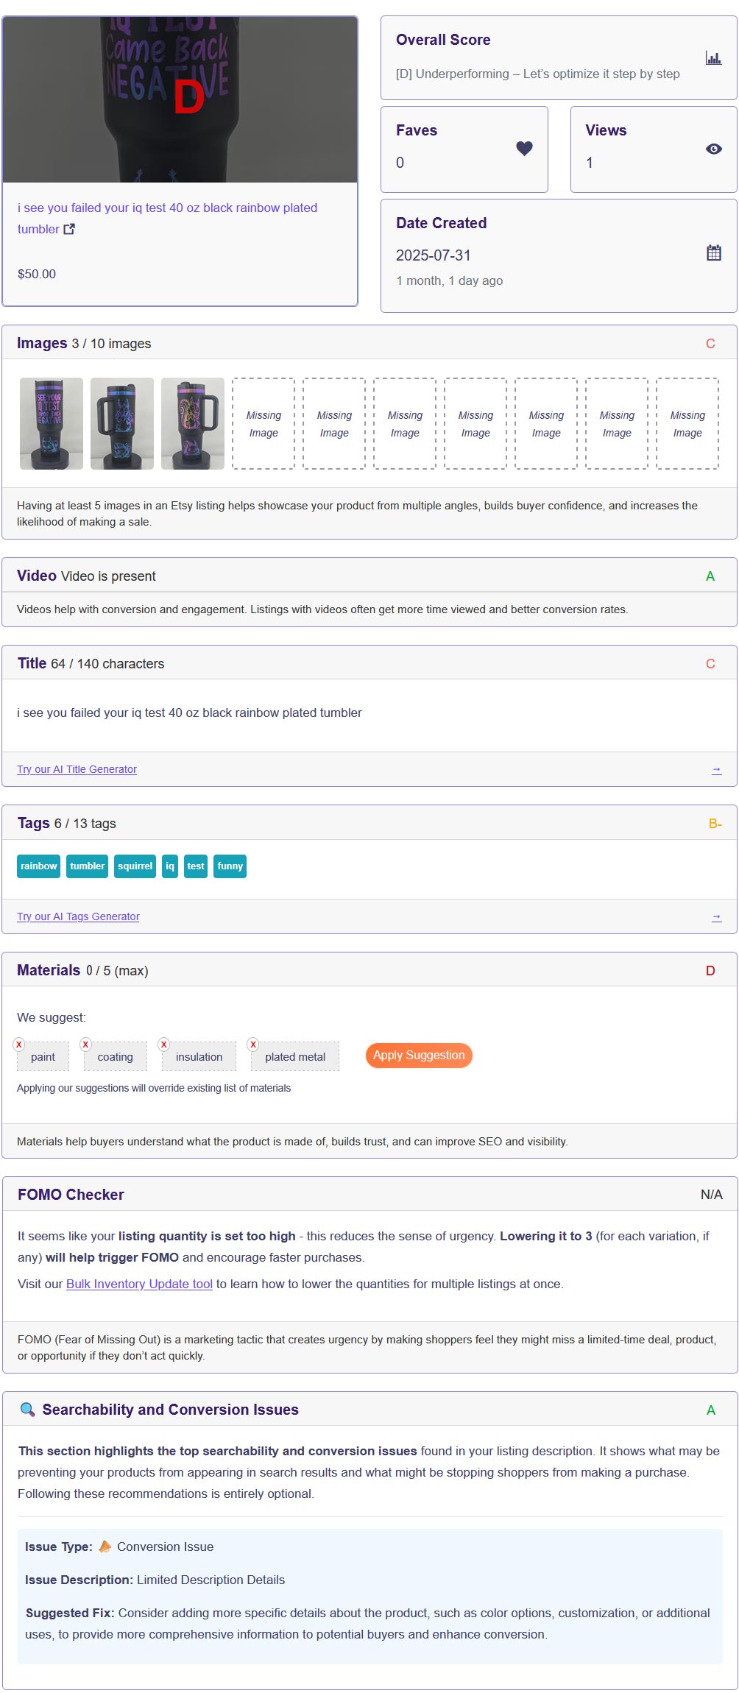739x1693 pixels.
Task: Click the Apply Suggestion button
Action: click(x=418, y=1055)
